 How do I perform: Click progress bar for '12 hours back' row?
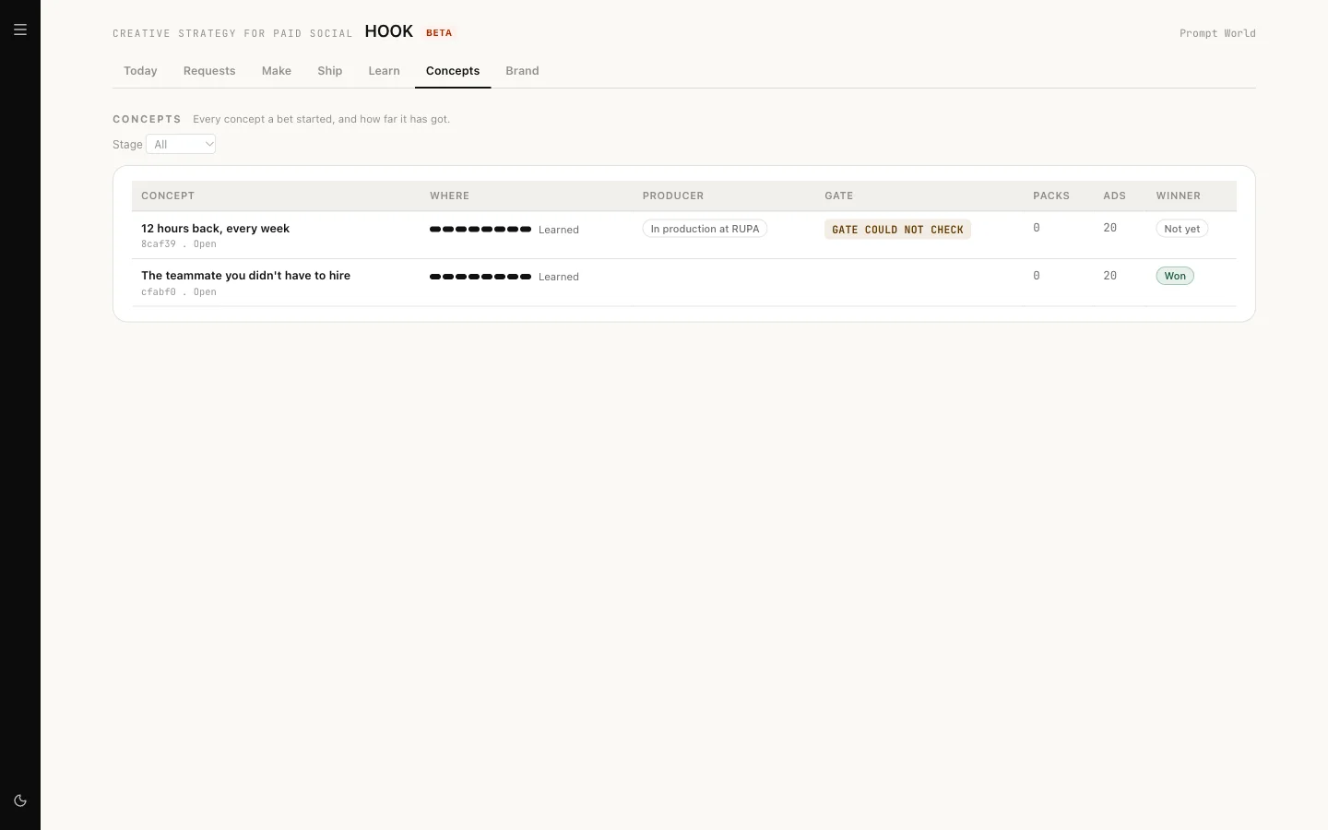(480, 229)
